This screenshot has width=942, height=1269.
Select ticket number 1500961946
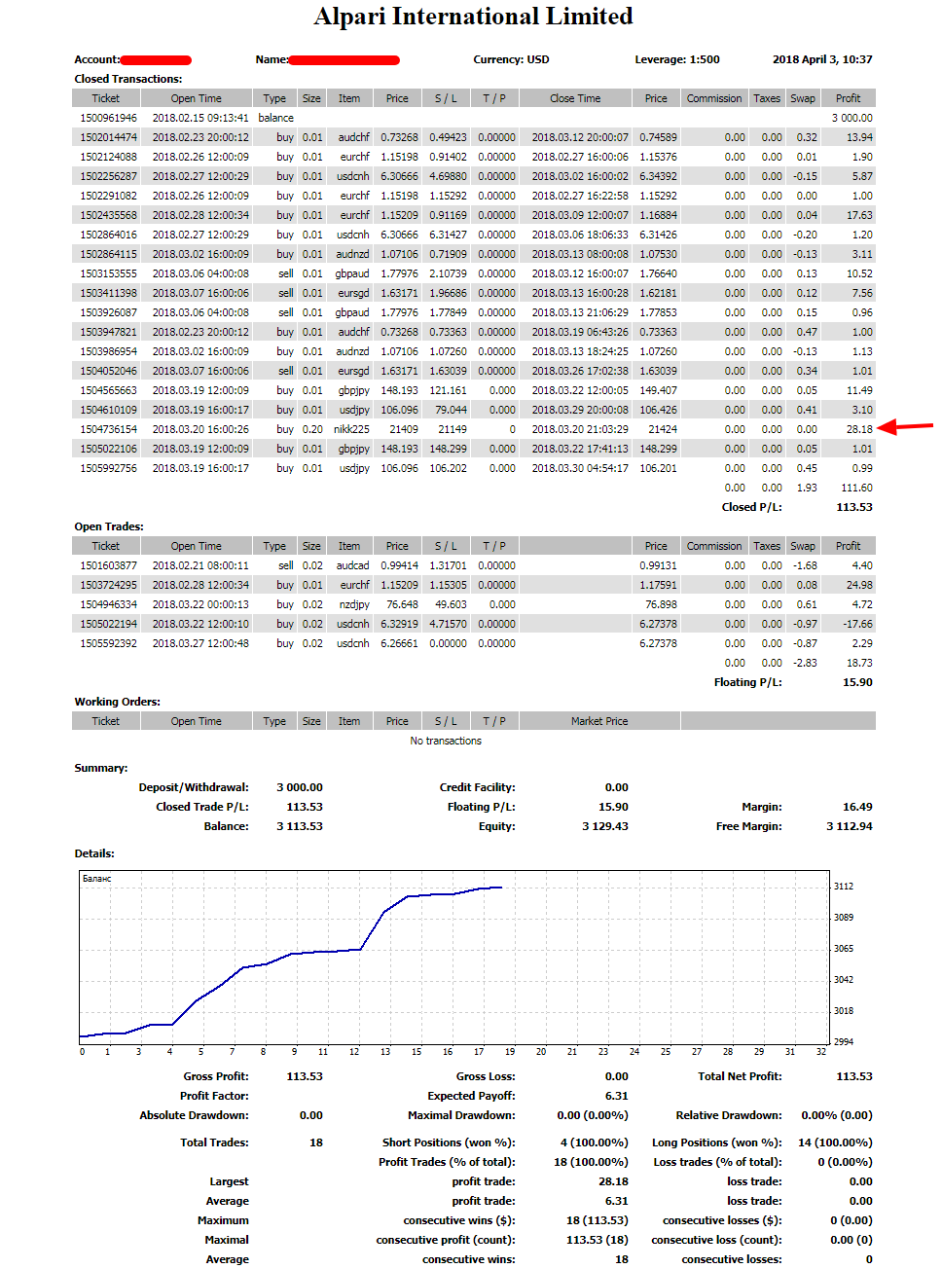109,118
